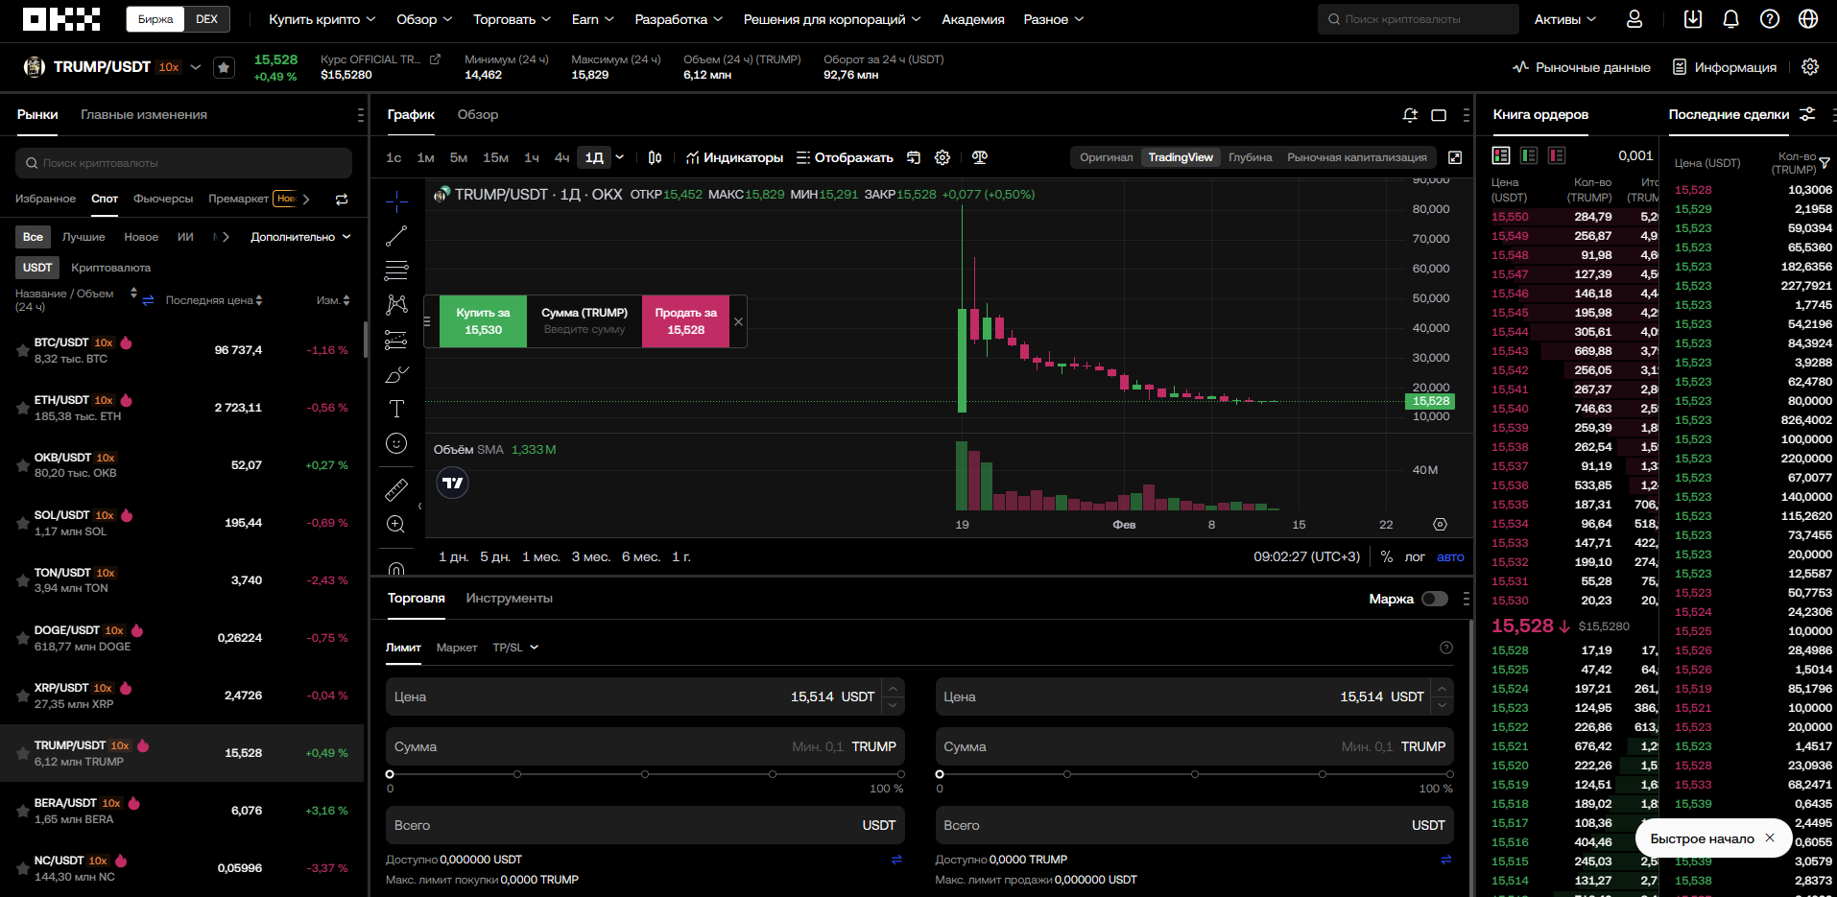1837x897 pixels.
Task: Open the TRUMP/USDT pair selector dropdown
Action: pyautogui.click(x=196, y=67)
